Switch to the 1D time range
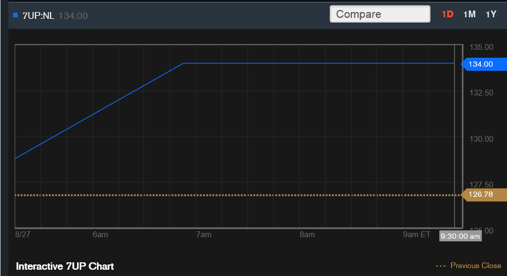 447,14
